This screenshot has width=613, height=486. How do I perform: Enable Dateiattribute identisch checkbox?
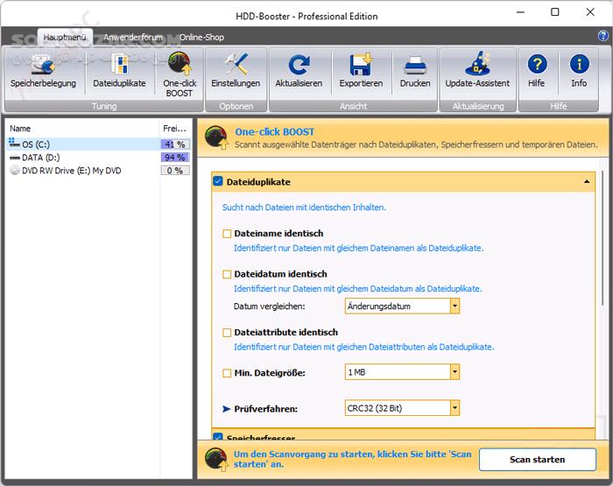[227, 333]
